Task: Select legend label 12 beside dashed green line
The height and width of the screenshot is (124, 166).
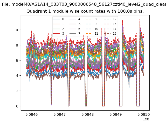Action: (114, 19)
